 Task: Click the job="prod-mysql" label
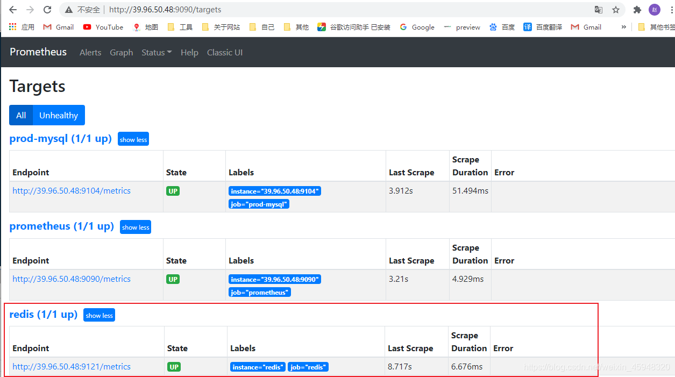click(259, 204)
